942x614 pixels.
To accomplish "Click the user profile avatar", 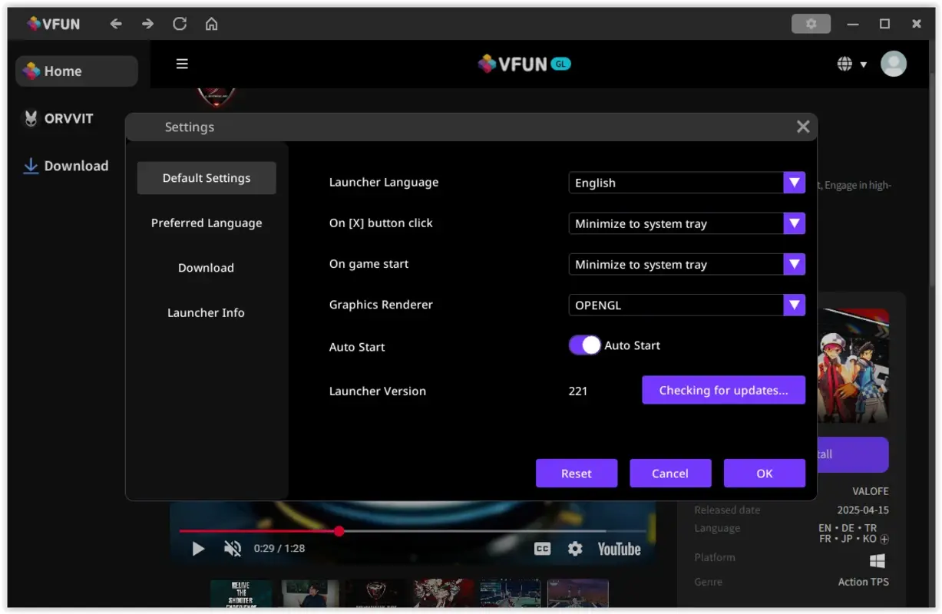I will click(x=893, y=64).
